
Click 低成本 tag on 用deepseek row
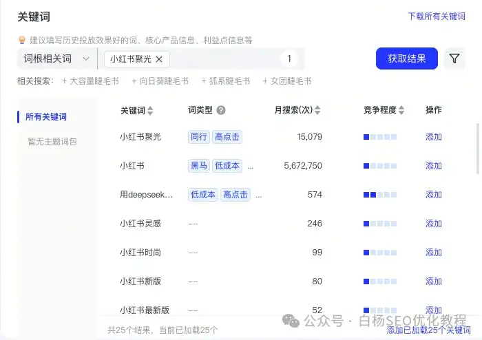point(203,195)
